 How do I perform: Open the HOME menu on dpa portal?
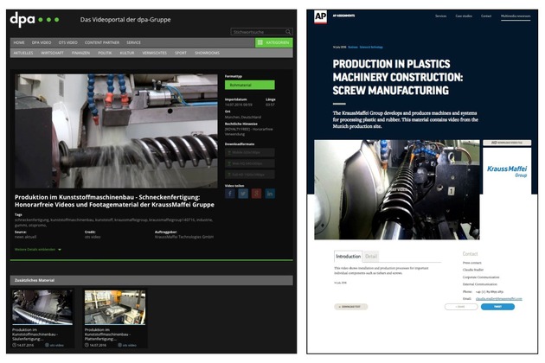click(19, 42)
